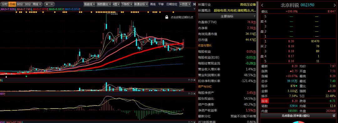This screenshot has height=123, width=338.
Task: Open the 操曲线 dropdown
Action: coord(90,4)
